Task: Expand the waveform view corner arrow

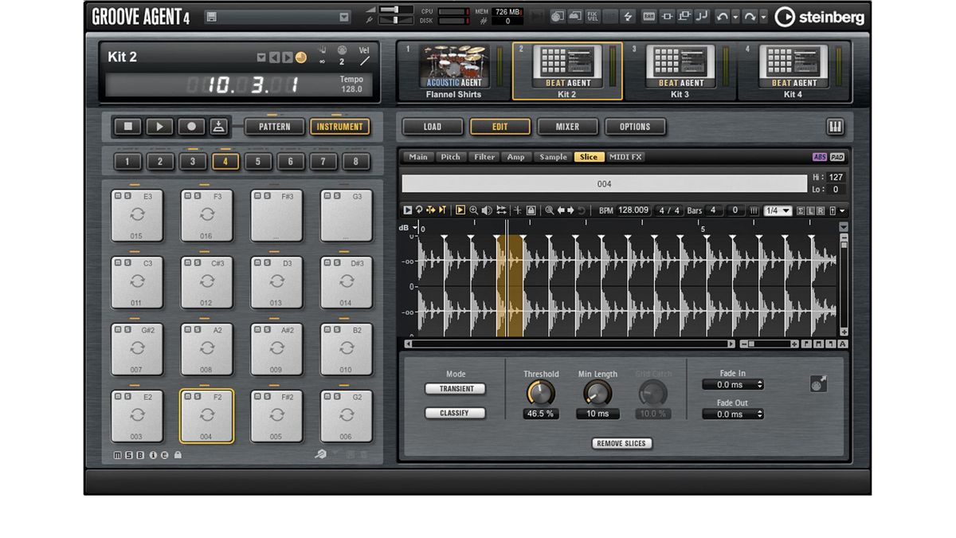Action: pyautogui.click(x=844, y=227)
